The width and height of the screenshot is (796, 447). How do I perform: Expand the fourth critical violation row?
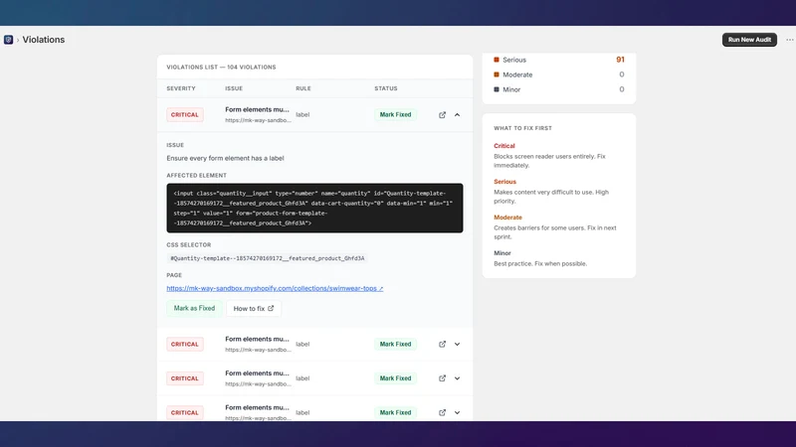click(x=458, y=412)
